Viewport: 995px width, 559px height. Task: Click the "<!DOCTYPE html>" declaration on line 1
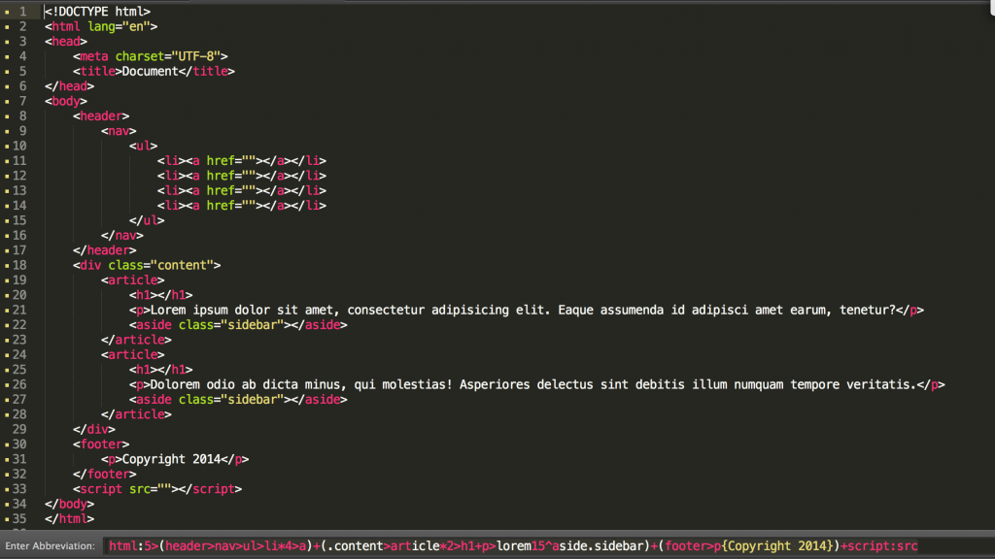[x=97, y=12]
